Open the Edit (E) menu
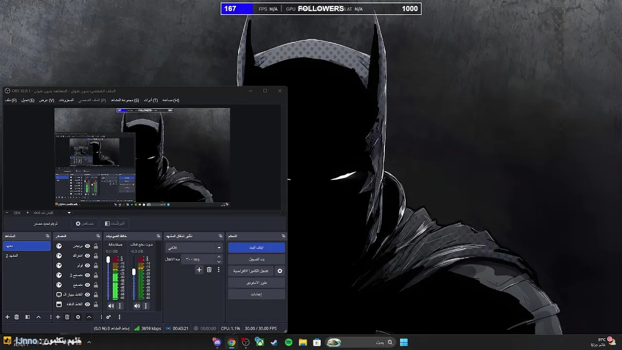Viewport: 622px width, 350px height. [x=28, y=100]
